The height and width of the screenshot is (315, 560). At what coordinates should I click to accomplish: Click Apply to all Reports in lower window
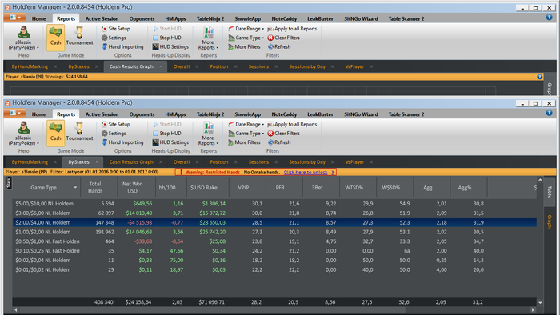(x=292, y=124)
